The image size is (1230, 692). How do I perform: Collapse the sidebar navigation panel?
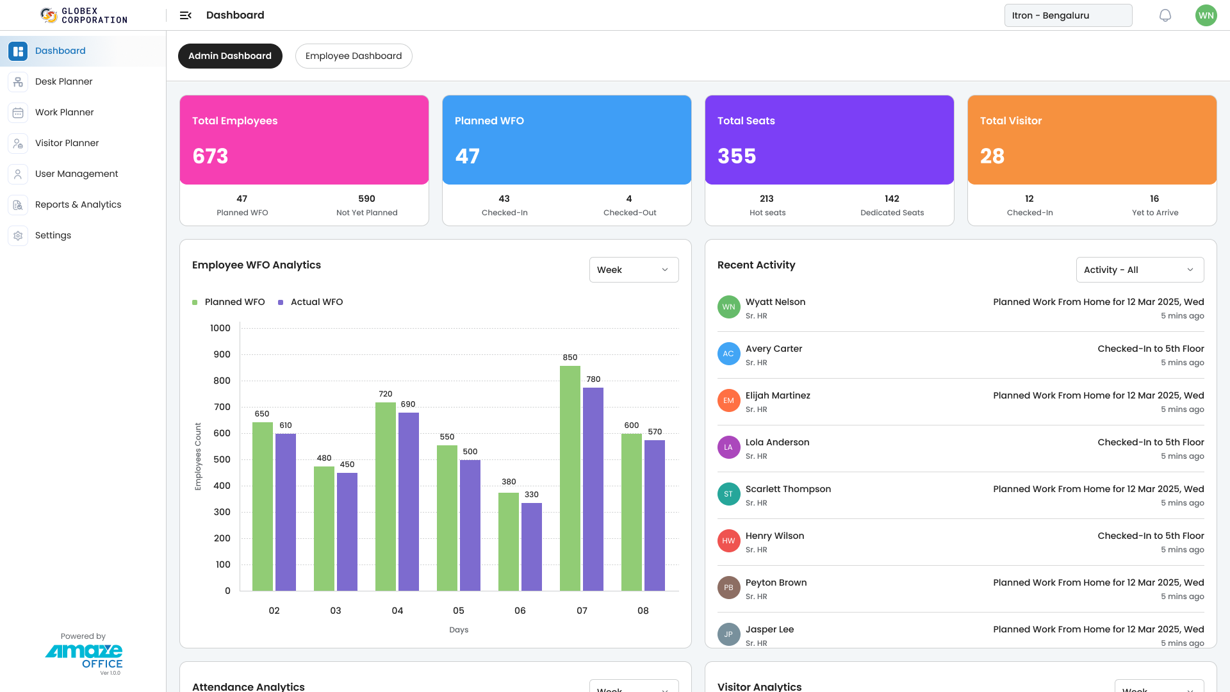(185, 15)
